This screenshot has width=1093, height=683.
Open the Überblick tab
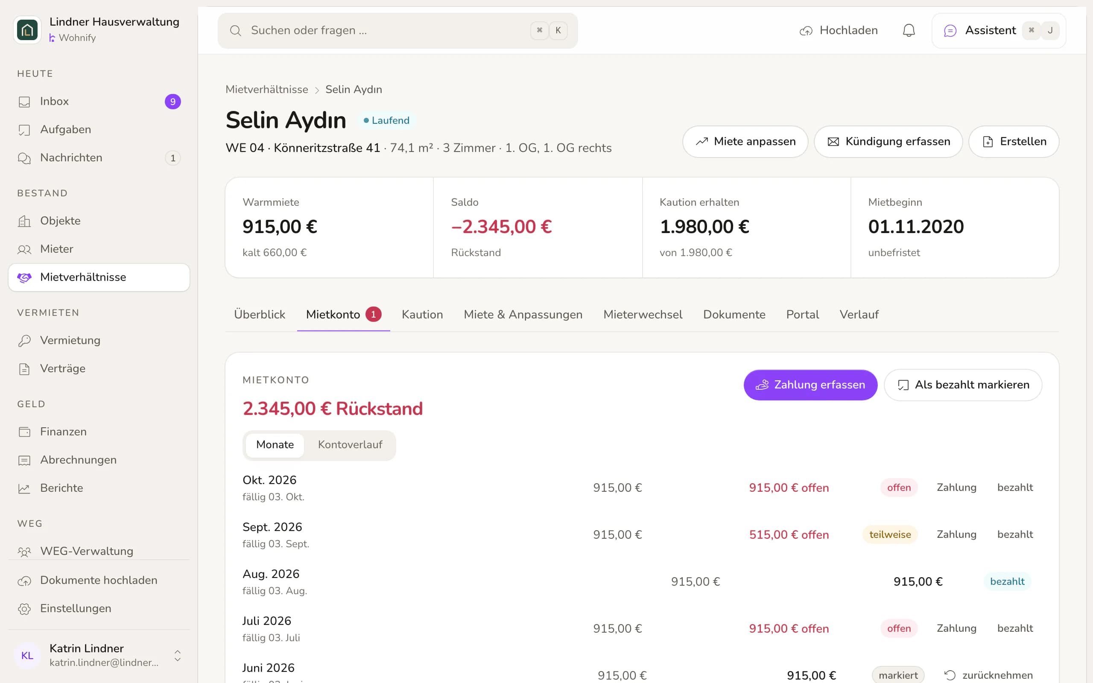[260, 315]
